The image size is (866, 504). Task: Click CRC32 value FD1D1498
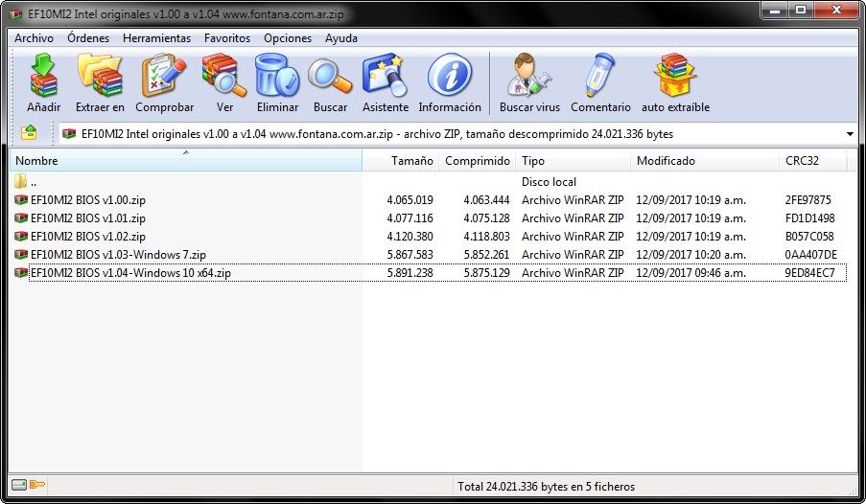809,218
